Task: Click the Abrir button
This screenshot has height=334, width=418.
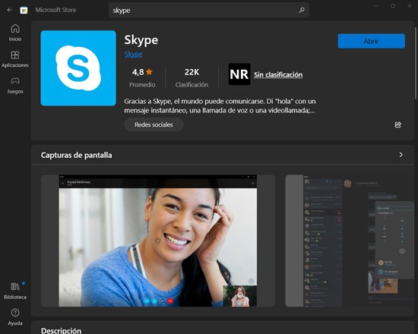Action: pyautogui.click(x=372, y=41)
